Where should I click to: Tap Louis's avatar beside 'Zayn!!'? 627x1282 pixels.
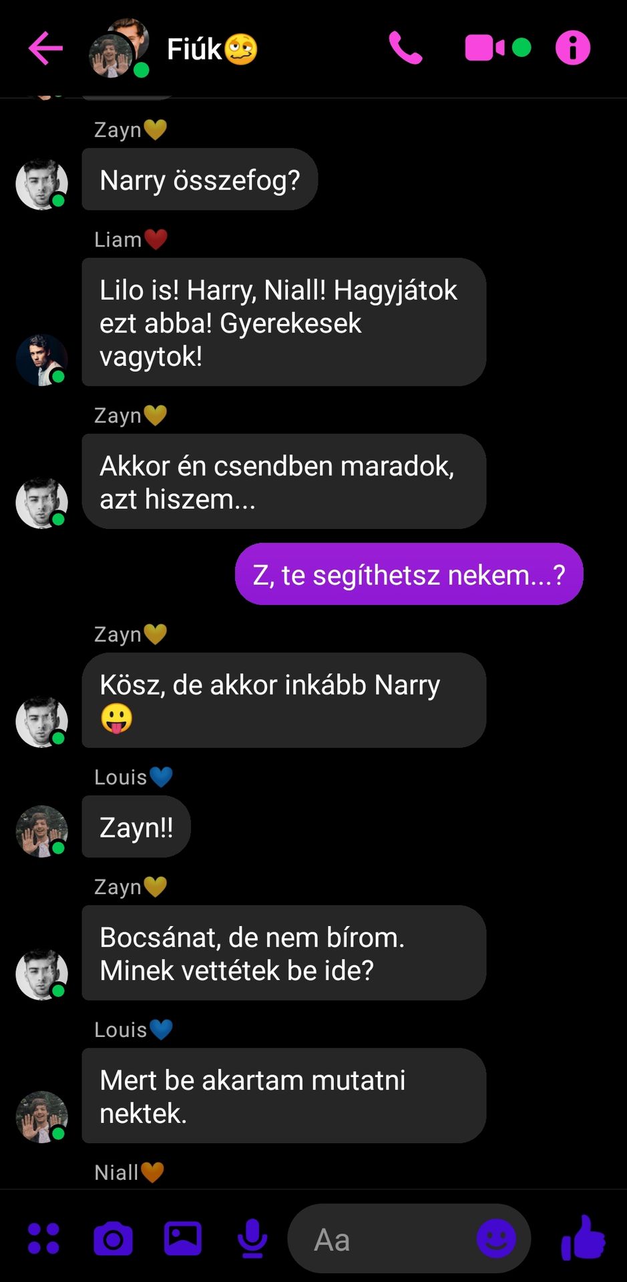[x=41, y=831]
